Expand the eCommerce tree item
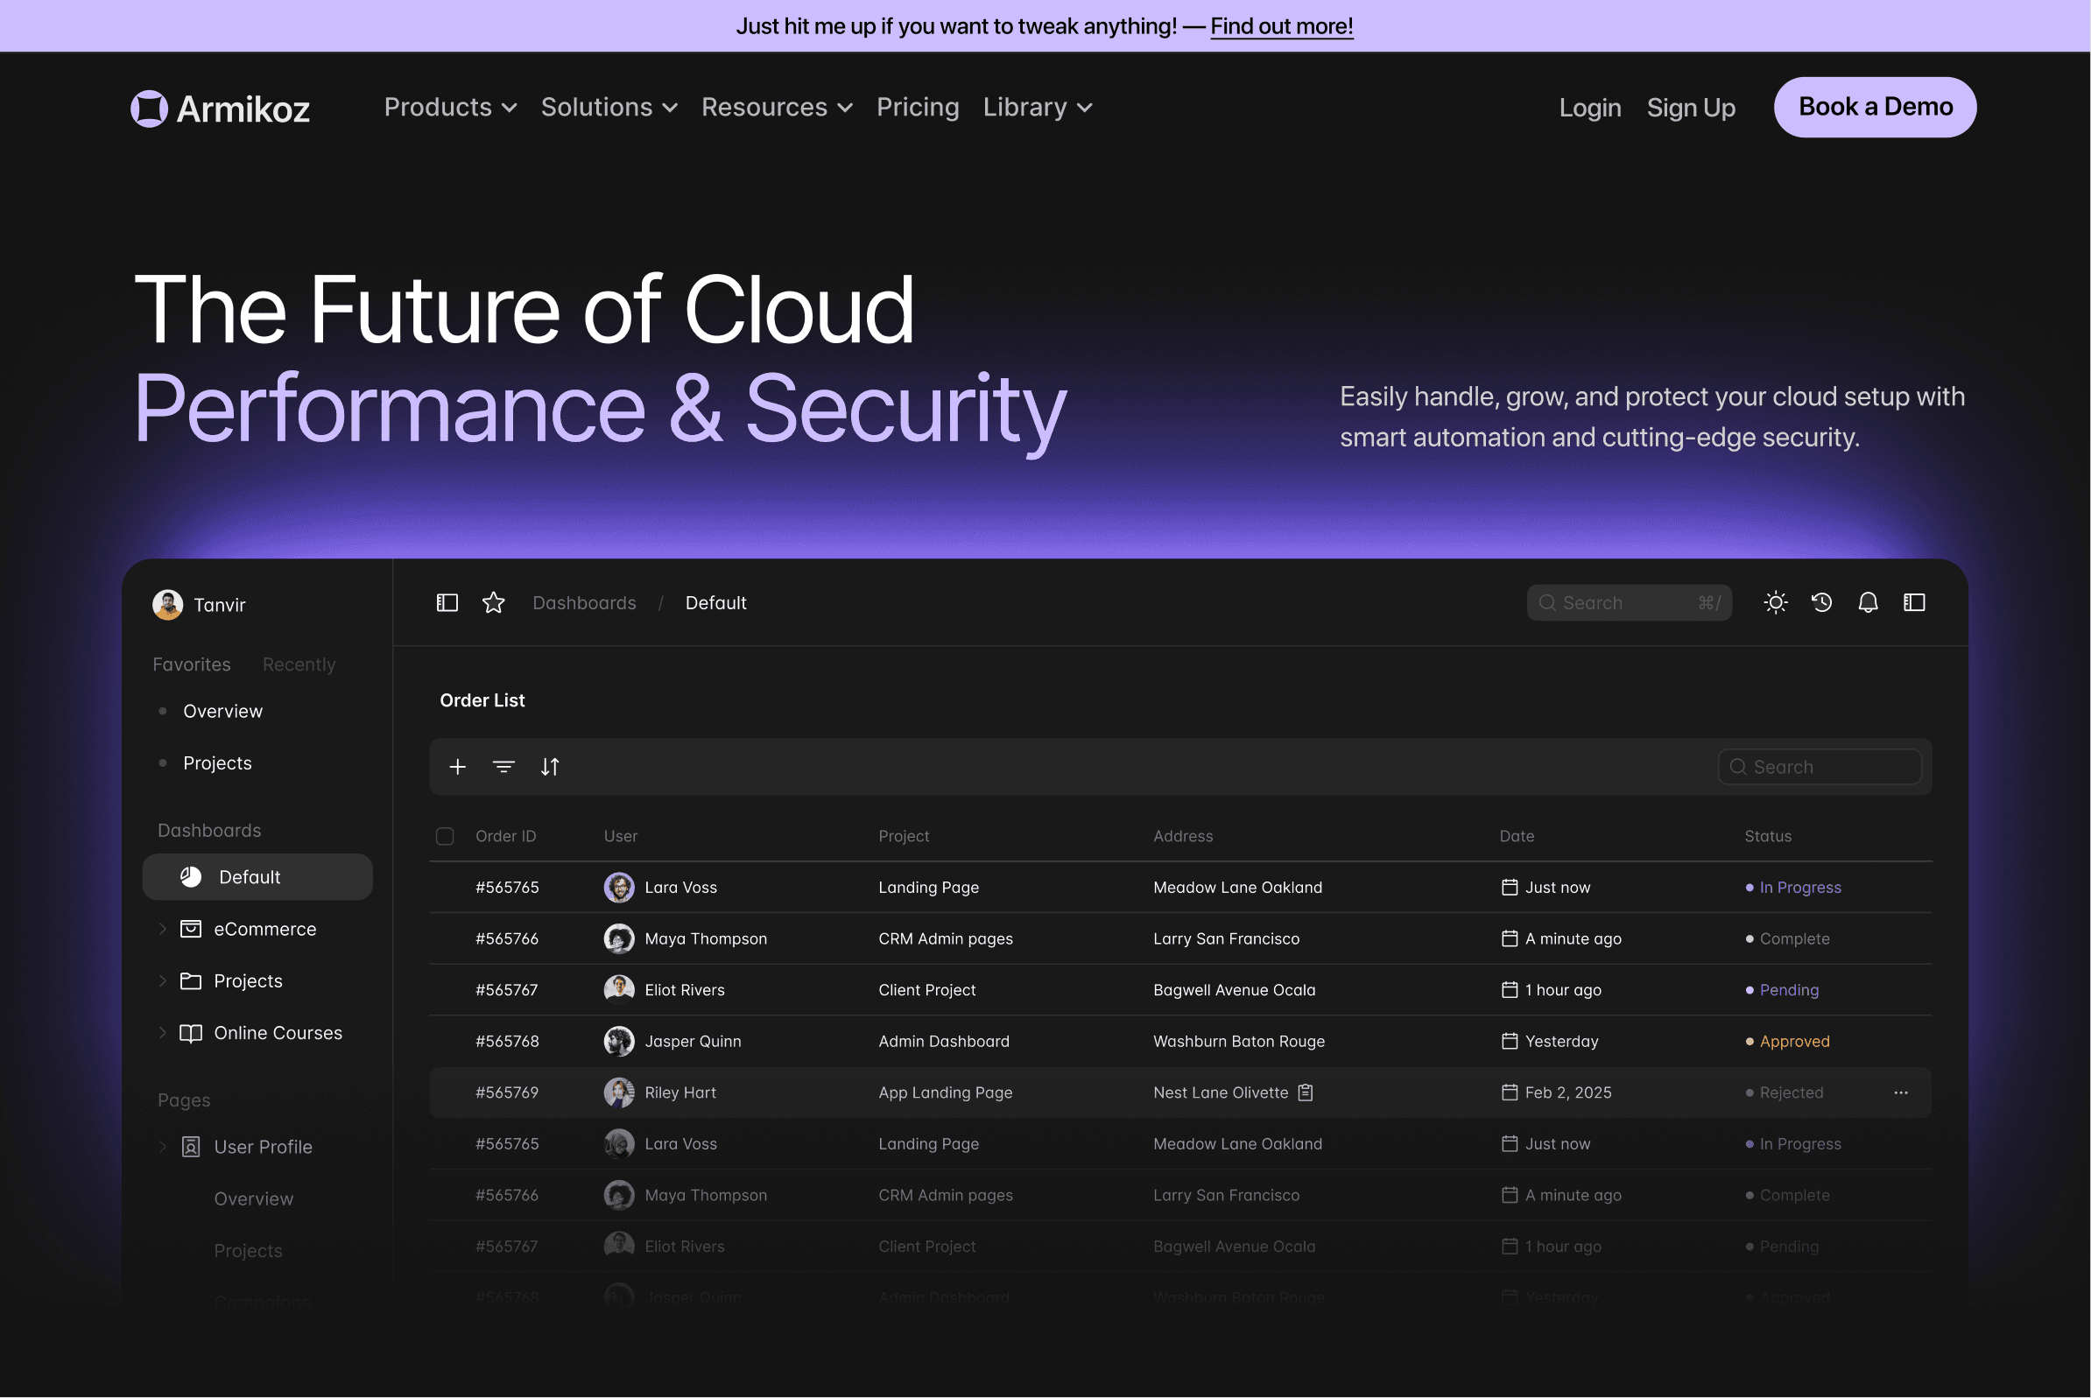 162,929
